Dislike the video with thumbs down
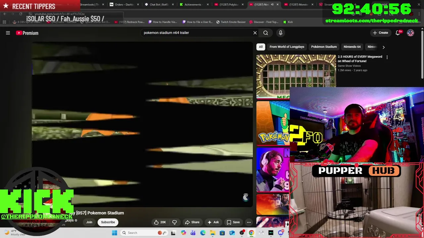The image size is (424, 238). (174, 222)
